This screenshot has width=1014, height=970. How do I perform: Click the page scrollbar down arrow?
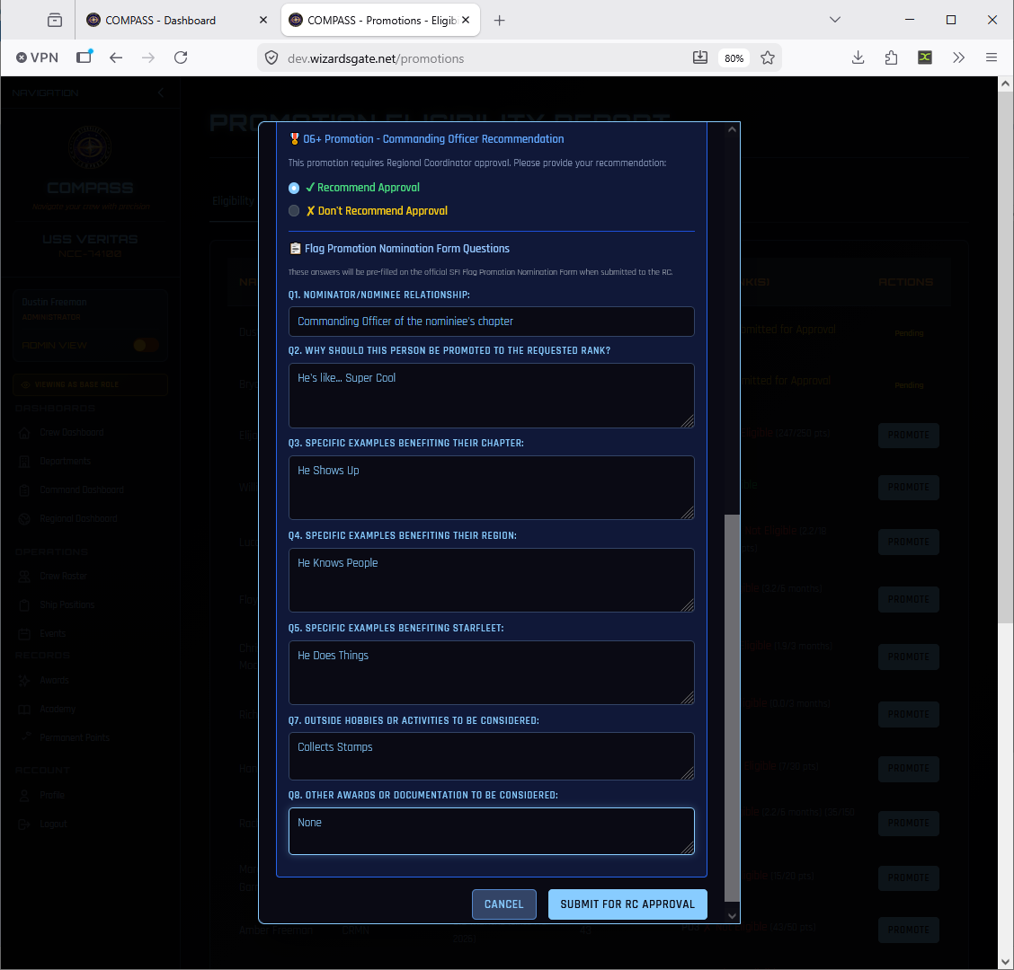pos(1005,962)
